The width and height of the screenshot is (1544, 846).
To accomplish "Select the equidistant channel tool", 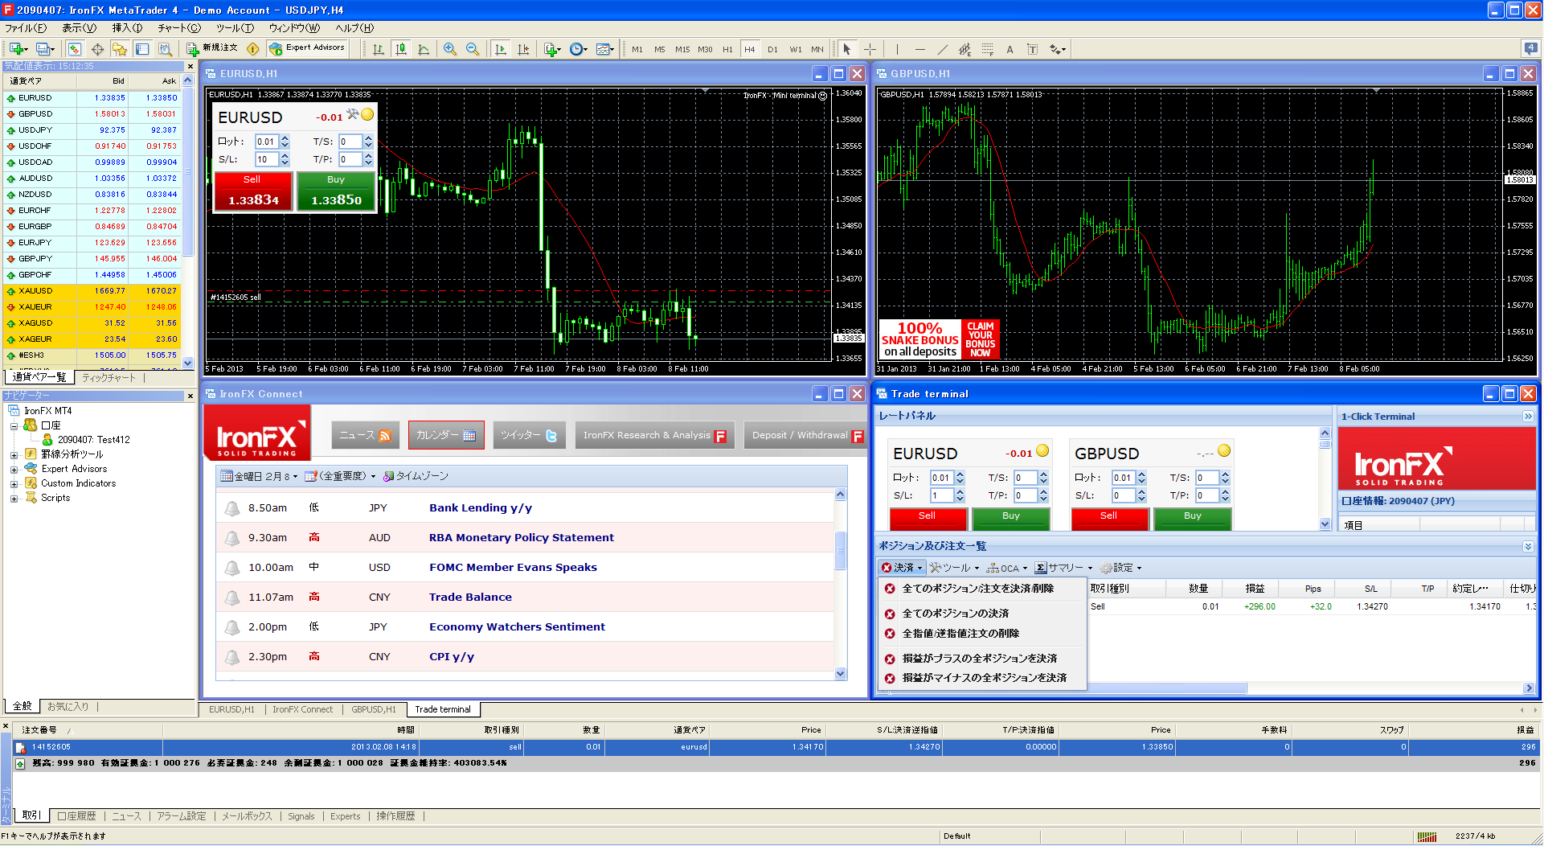I will coord(965,49).
